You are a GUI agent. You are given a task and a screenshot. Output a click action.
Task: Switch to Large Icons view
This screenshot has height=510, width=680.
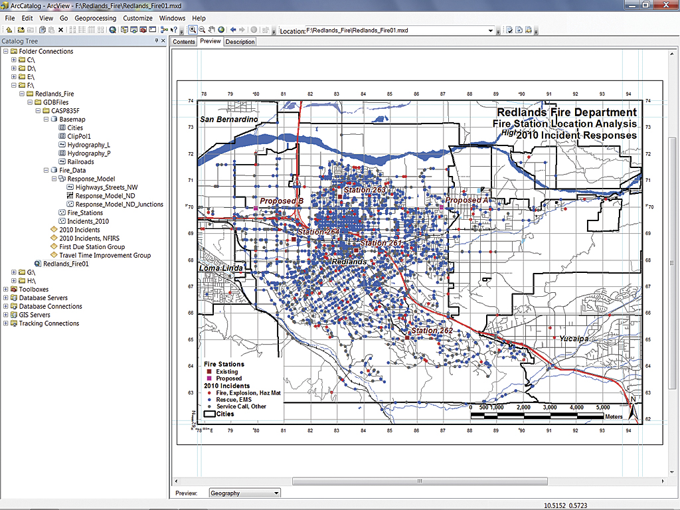point(72,30)
